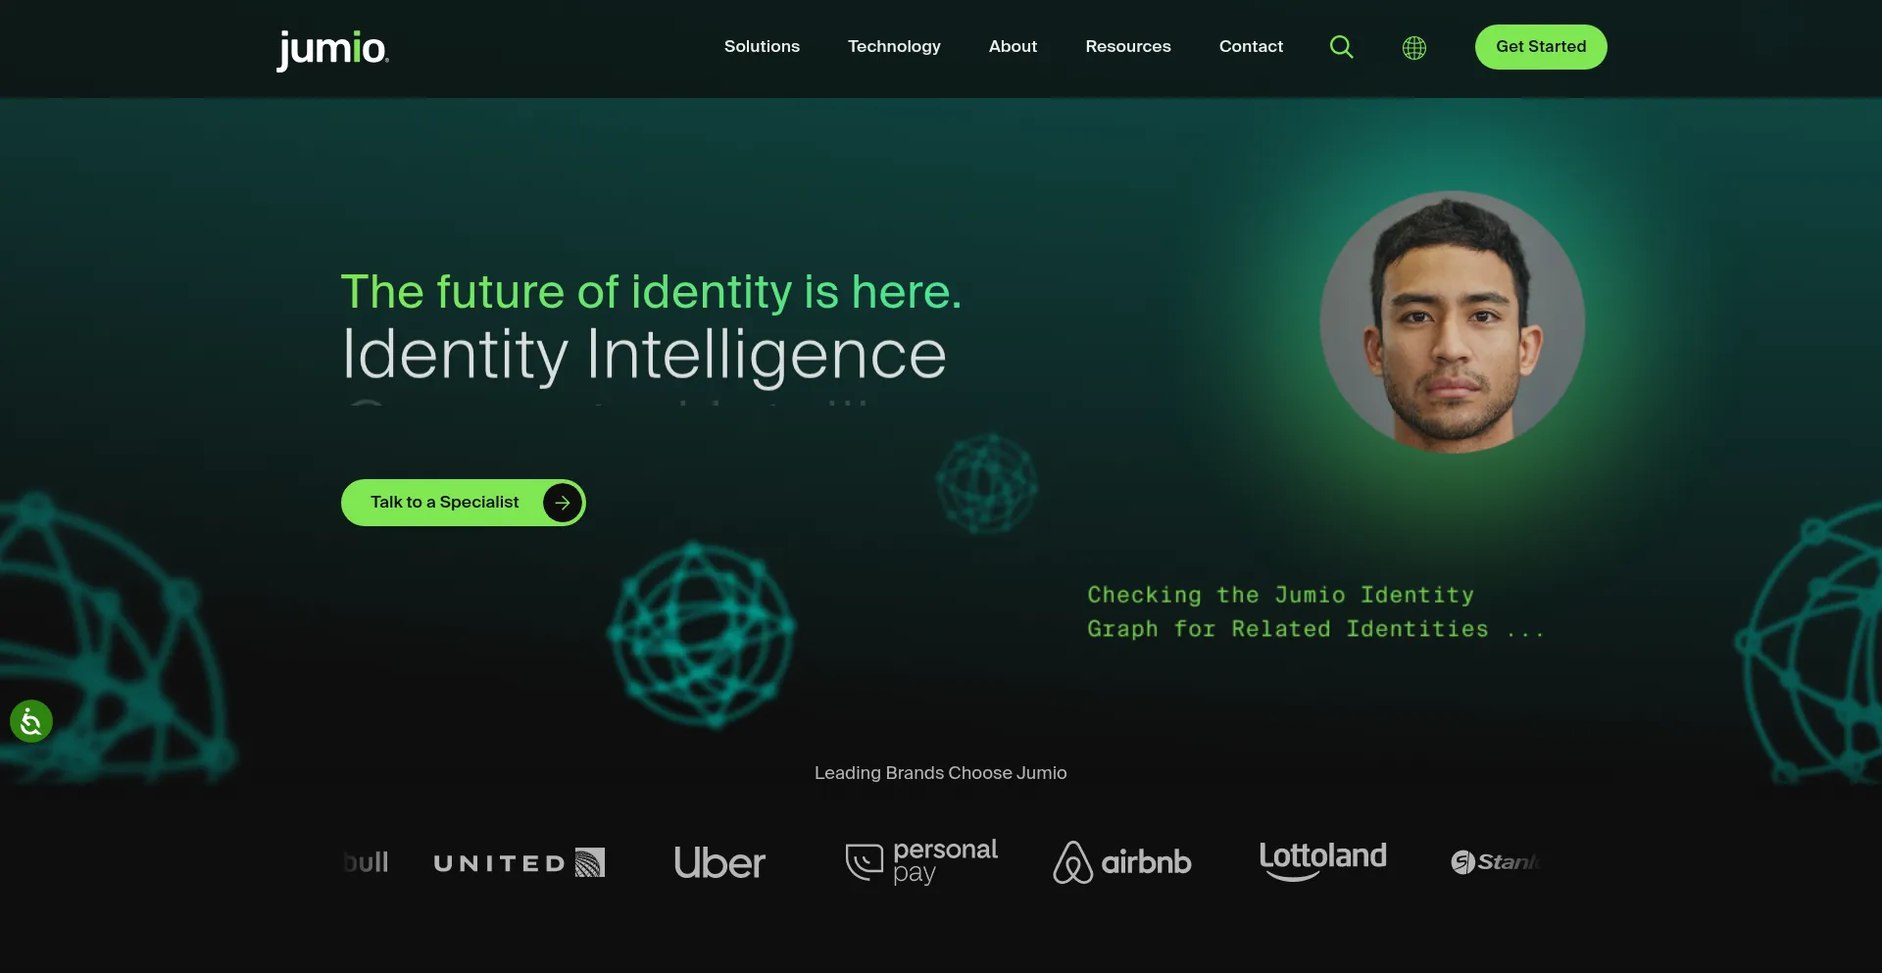Select the United Airlines logo

[x=520, y=863]
